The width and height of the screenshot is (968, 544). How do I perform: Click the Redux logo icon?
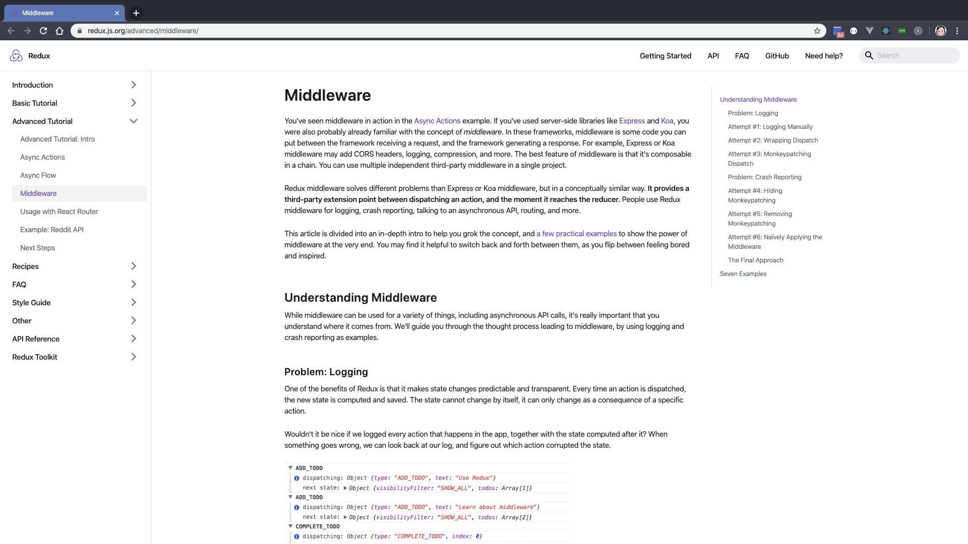[x=16, y=56]
